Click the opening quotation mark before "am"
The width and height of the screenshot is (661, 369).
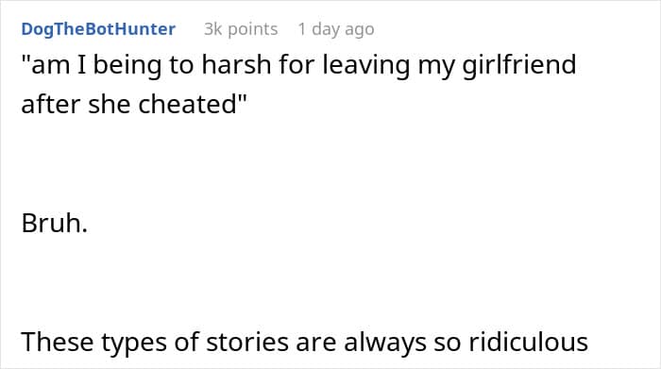click(x=25, y=59)
